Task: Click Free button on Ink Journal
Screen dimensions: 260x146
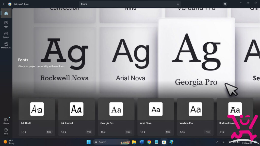Action: tap(89, 132)
